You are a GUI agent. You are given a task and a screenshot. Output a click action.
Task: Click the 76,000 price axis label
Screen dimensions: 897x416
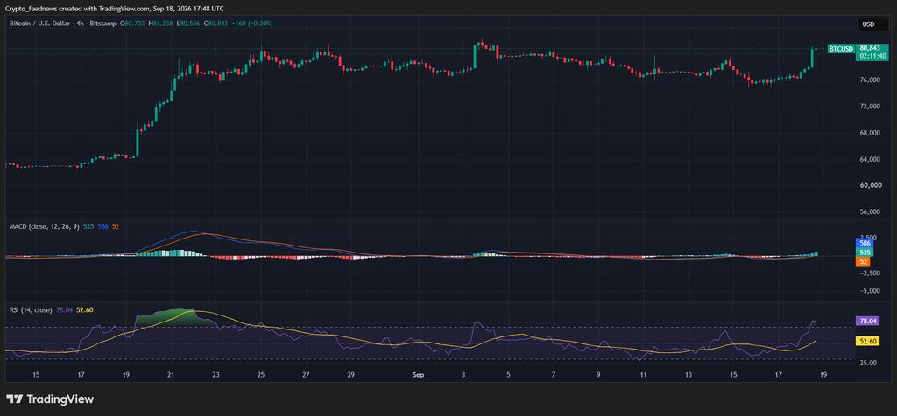click(869, 80)
